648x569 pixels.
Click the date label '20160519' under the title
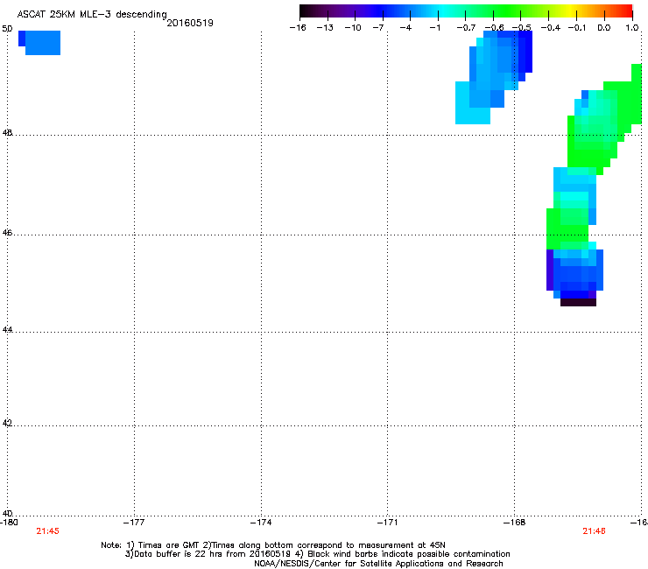(x=190, y=23)
